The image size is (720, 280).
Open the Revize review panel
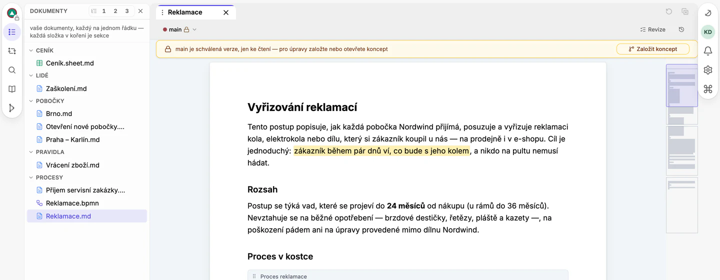652,29
